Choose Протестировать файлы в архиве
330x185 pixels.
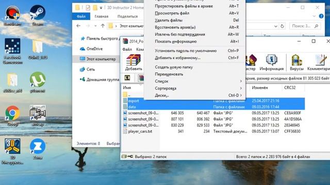[x=195, y=6]
